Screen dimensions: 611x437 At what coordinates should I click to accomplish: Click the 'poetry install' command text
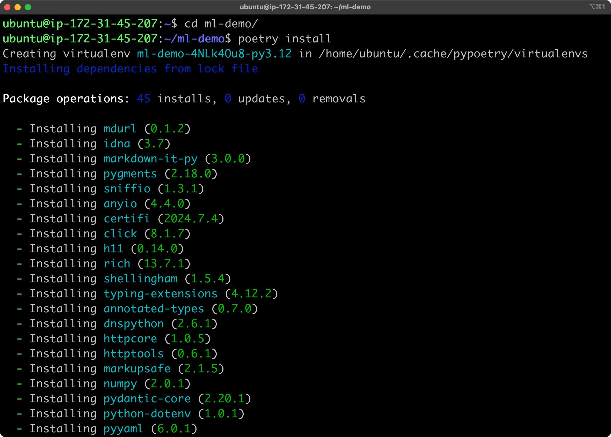click(x=285, y=39)
